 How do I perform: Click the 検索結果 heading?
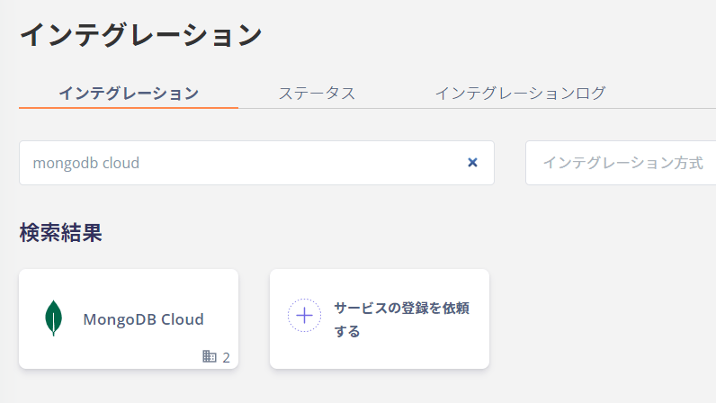point(61,233)
